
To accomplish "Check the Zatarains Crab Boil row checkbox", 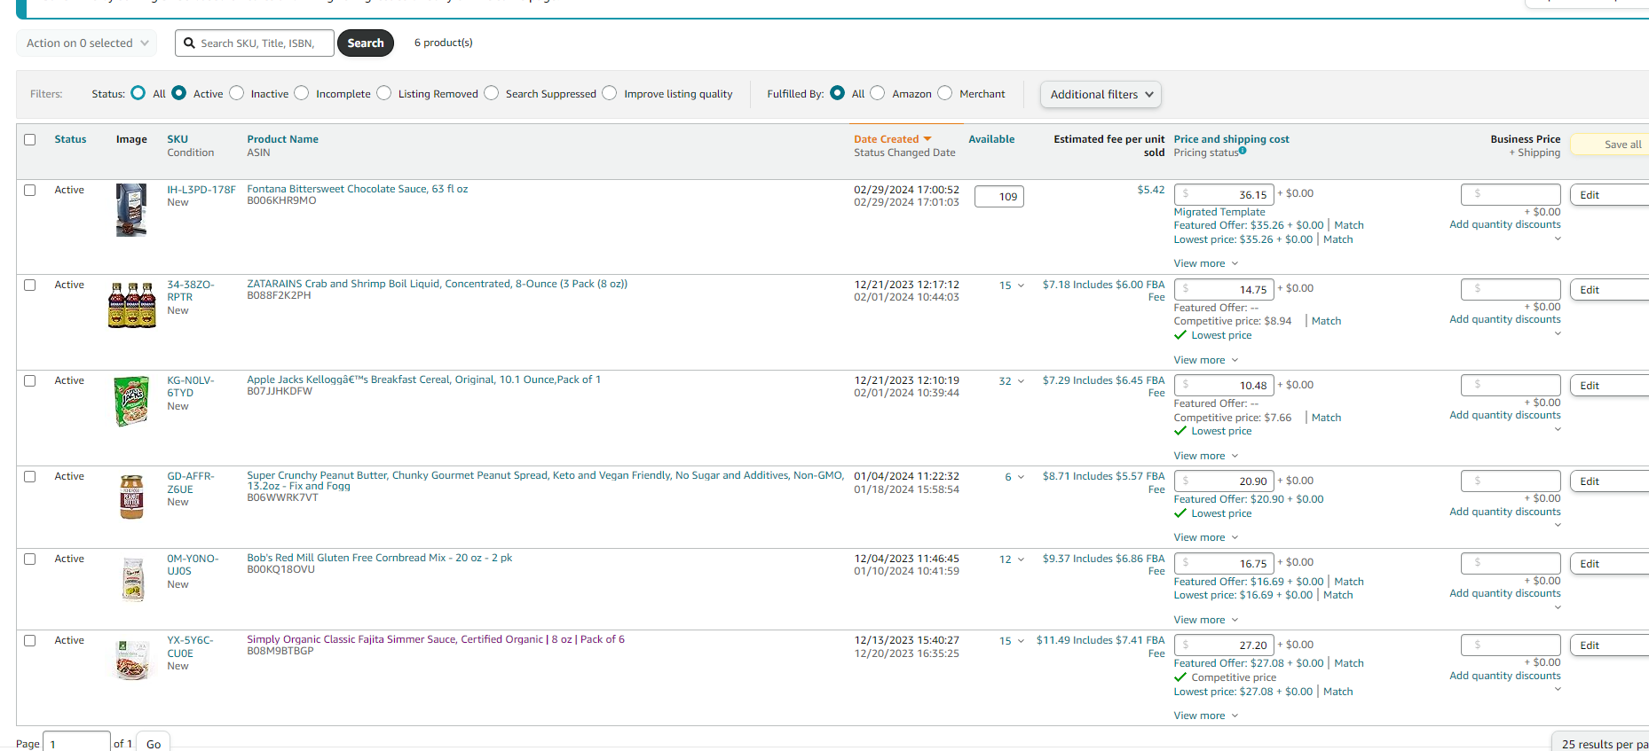I will pyautogui.click(x=30, y=285).
